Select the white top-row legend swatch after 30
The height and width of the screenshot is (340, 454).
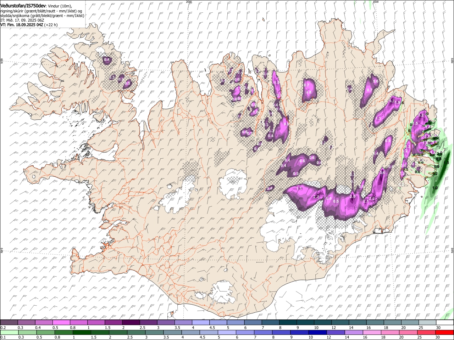[x=445, y=323]
